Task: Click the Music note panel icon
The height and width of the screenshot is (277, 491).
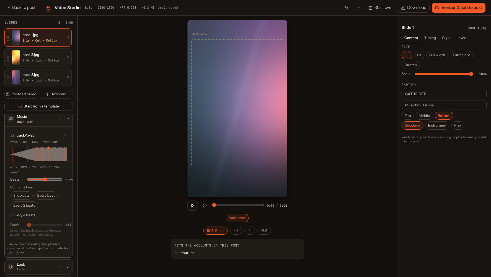Action: pyautogui.click(x=11, y=119)
